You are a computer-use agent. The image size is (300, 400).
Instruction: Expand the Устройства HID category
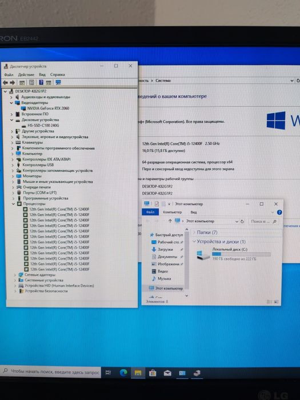(x=15, y=286)
